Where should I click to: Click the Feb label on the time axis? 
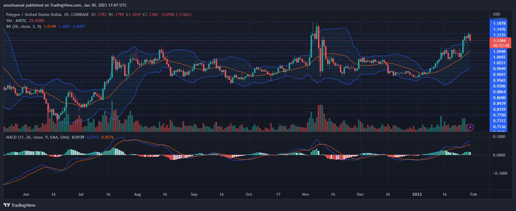[473, 194]
